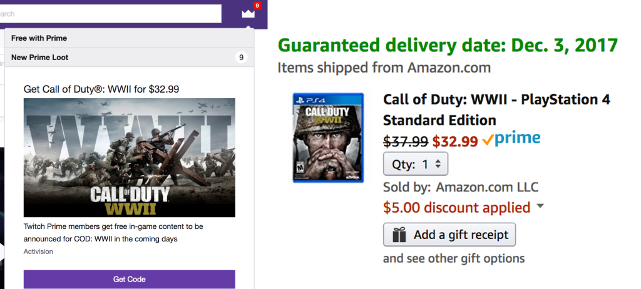This screenshot has width=641, height=289.
Task: Open the New Prime Loot section
Action: (x=40, y=58)
